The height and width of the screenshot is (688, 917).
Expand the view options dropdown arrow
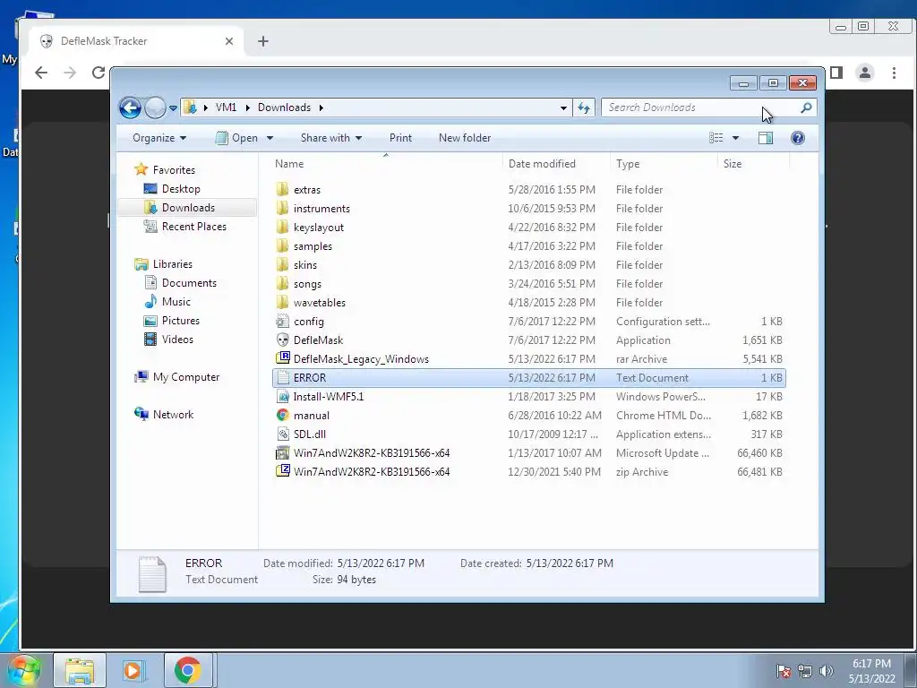(x=736, y=138)
